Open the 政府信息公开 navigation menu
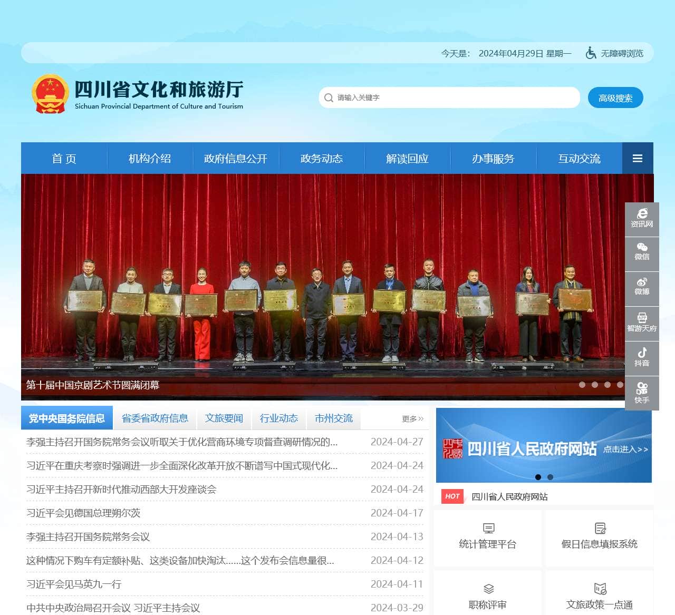 (x=236, y=159)
